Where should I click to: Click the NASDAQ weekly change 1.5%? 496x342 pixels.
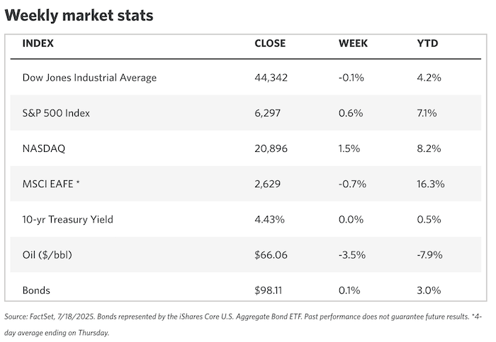click(349, 148)
